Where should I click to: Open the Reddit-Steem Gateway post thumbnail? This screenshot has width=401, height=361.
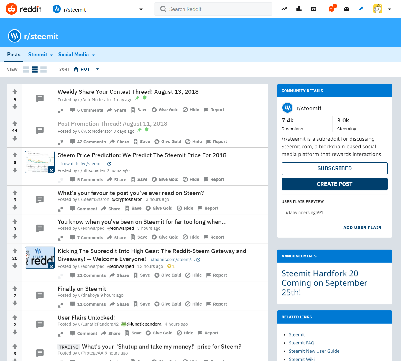tap(40, 257)
